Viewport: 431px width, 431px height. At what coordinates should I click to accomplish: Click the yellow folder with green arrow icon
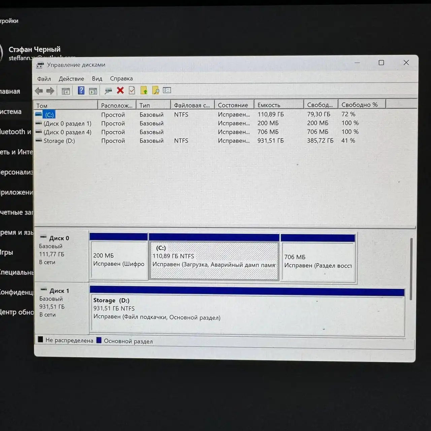pos(144,90)
